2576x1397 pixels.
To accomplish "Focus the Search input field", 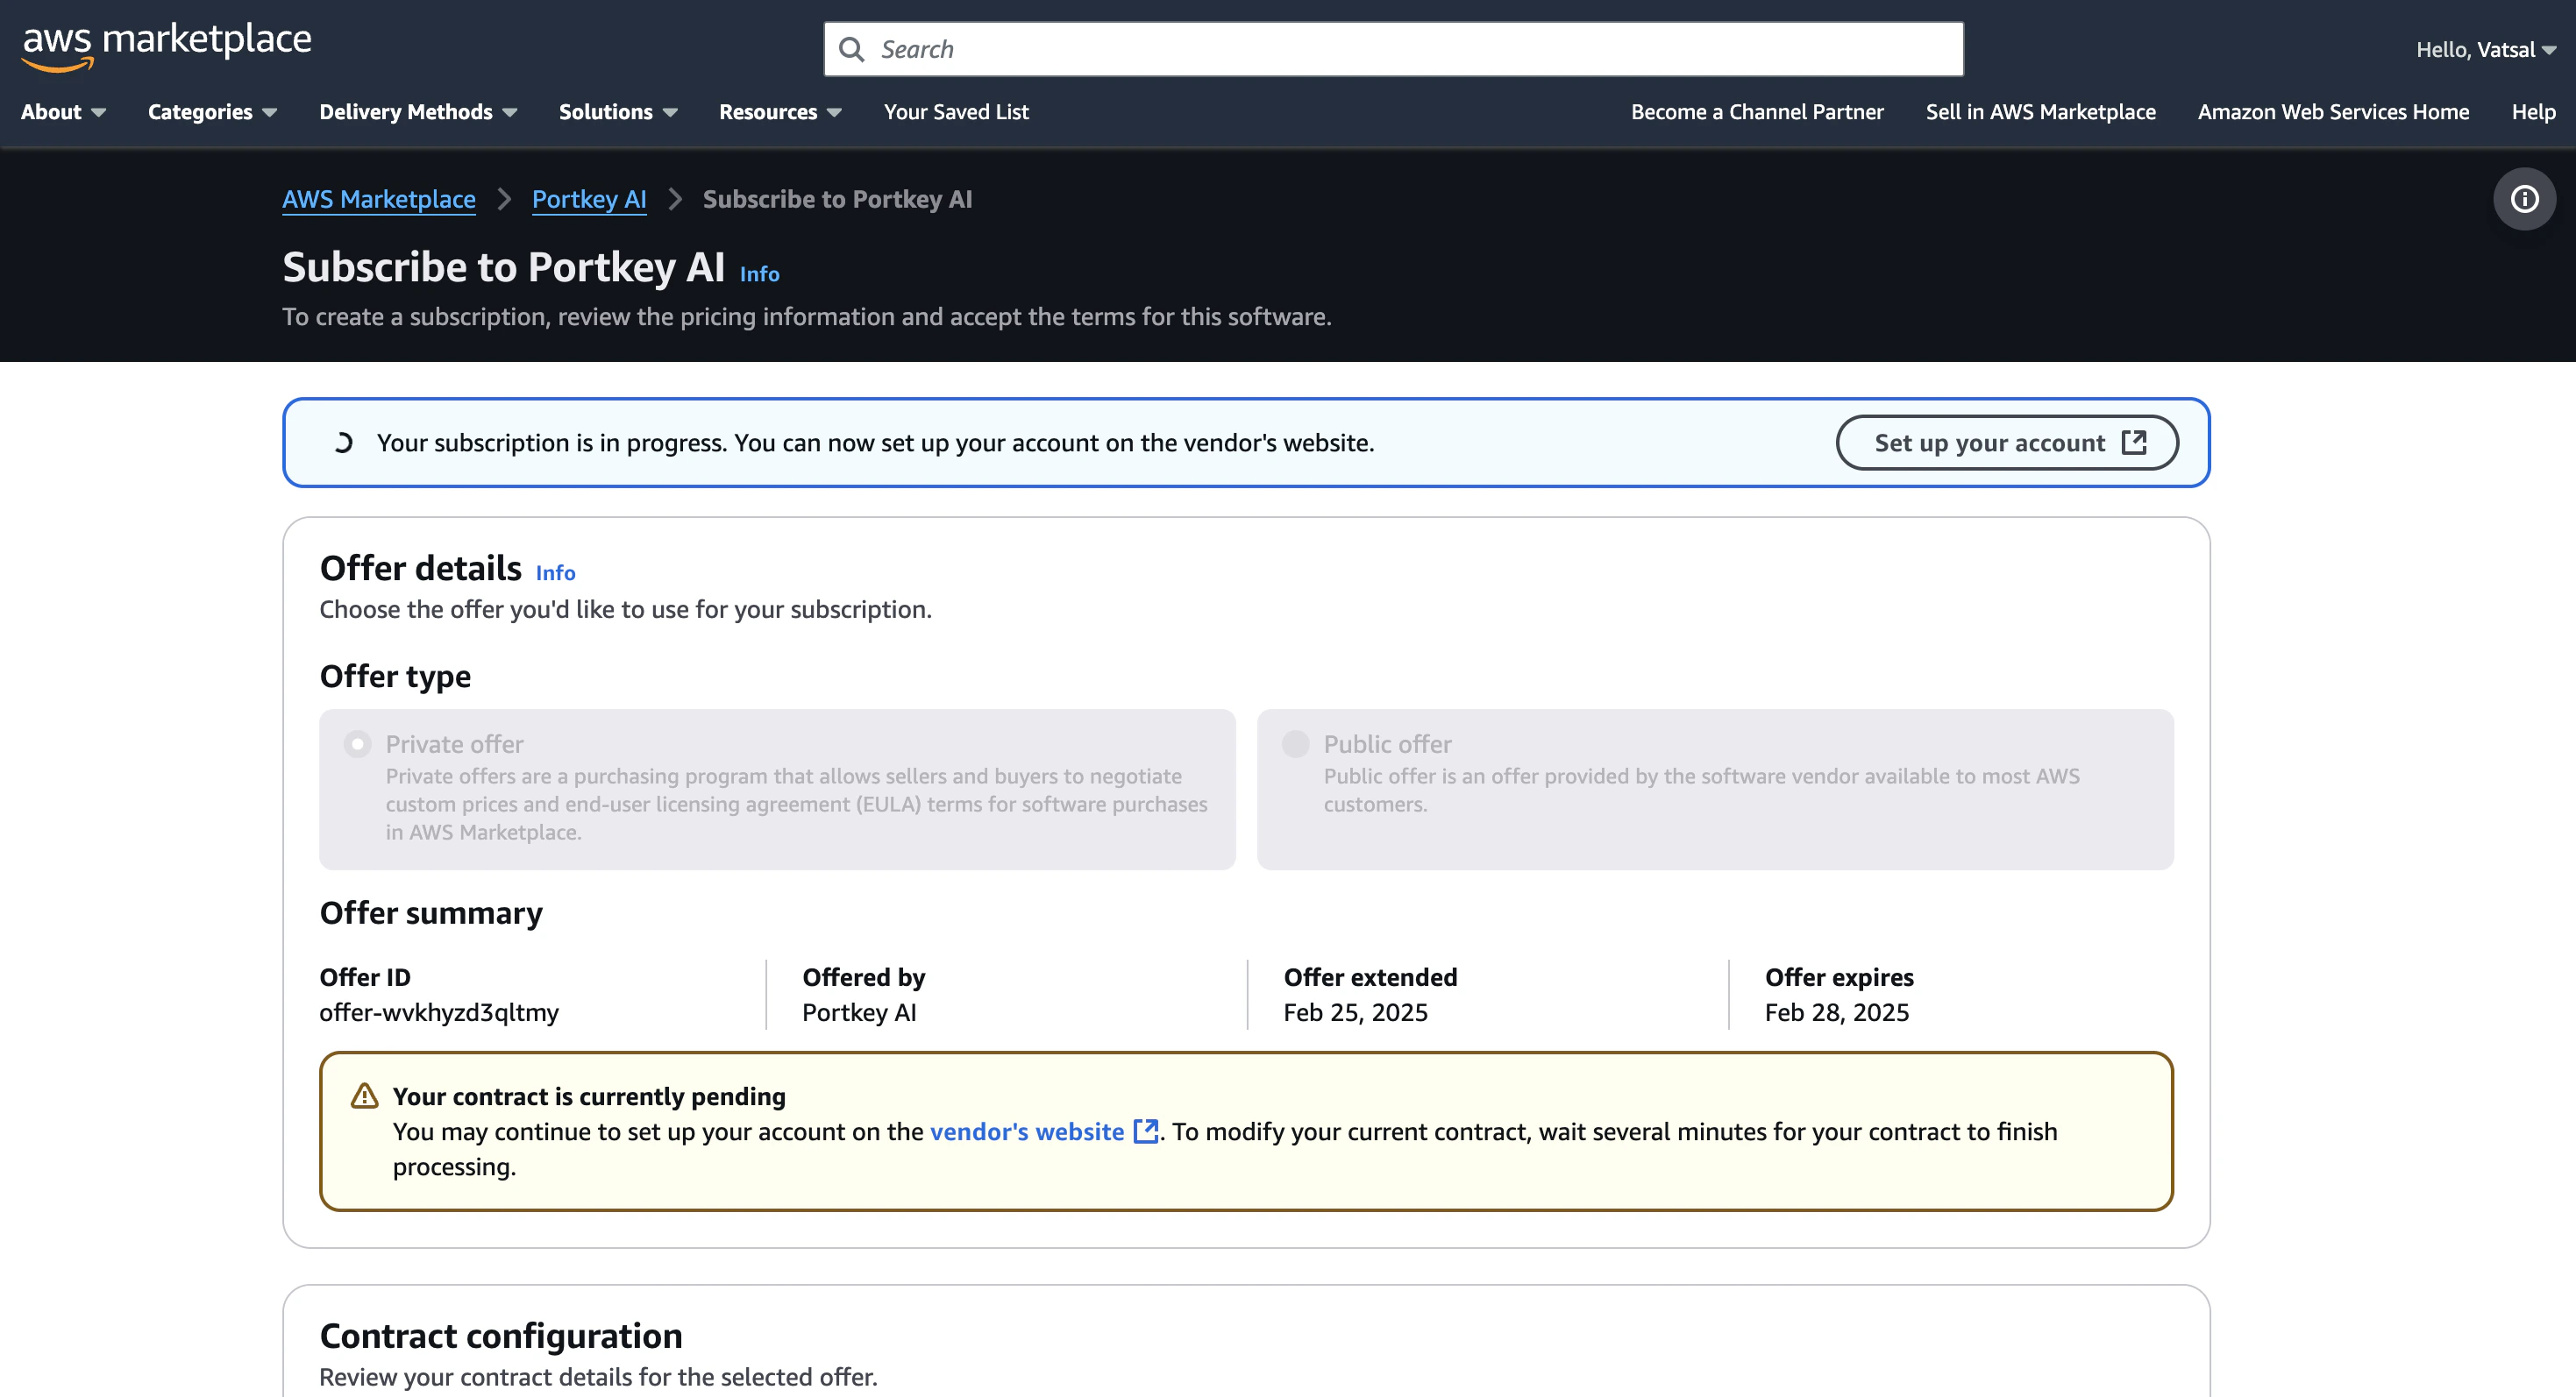I will tap(1400, 49).
